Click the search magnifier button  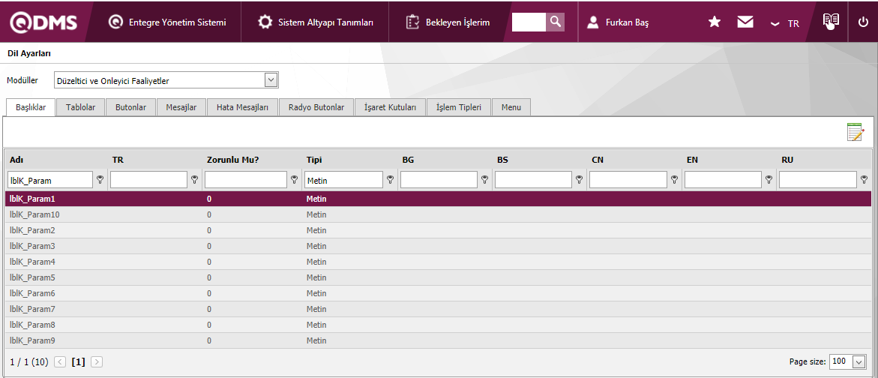(555, 22)
